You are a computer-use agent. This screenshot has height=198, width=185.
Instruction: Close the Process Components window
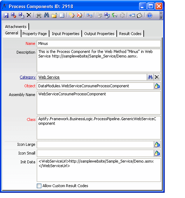159,6
